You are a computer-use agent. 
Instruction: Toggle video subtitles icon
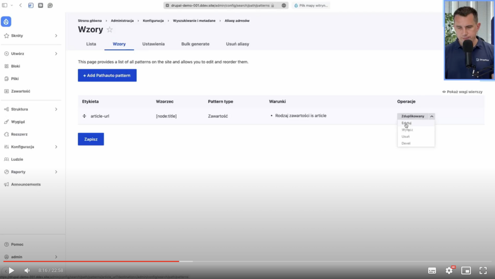[432, 270]
